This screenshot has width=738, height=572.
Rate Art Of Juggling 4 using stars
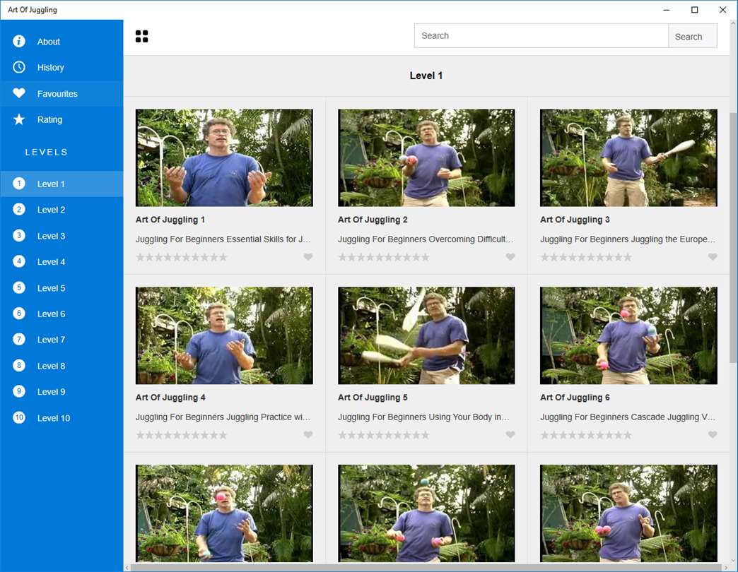point(182,435)
